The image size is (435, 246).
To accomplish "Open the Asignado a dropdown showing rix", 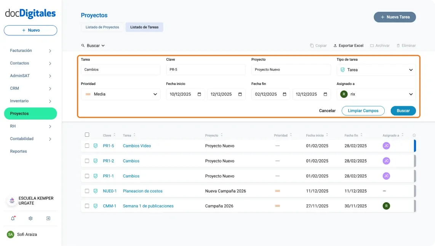I will 411,94.
